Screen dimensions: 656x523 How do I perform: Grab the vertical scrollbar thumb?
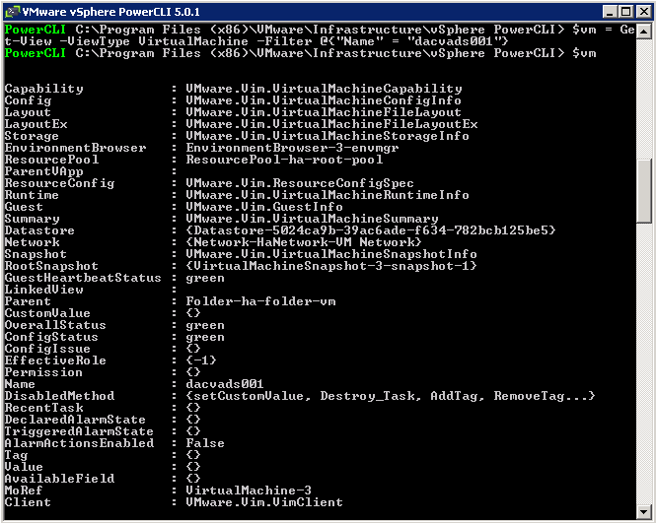(644, 191)
